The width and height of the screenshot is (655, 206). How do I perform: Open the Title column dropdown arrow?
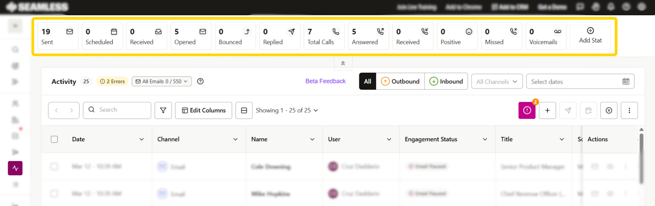[562, 140]
